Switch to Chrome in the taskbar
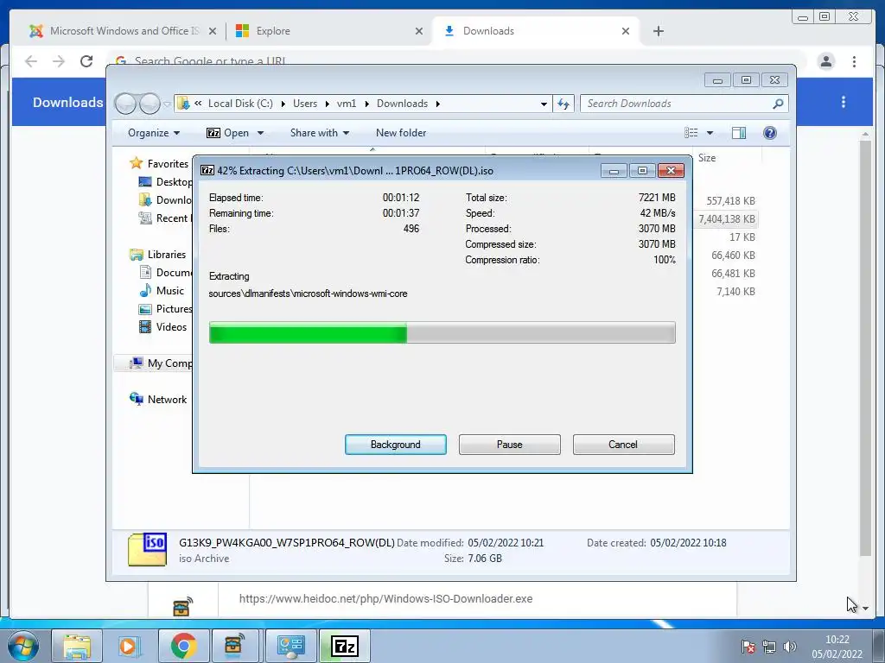Screen dimensions: 885x663 tap(184, 646)
